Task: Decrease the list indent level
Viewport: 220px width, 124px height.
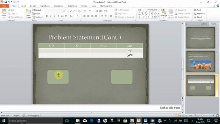Action: pos(97,11)
